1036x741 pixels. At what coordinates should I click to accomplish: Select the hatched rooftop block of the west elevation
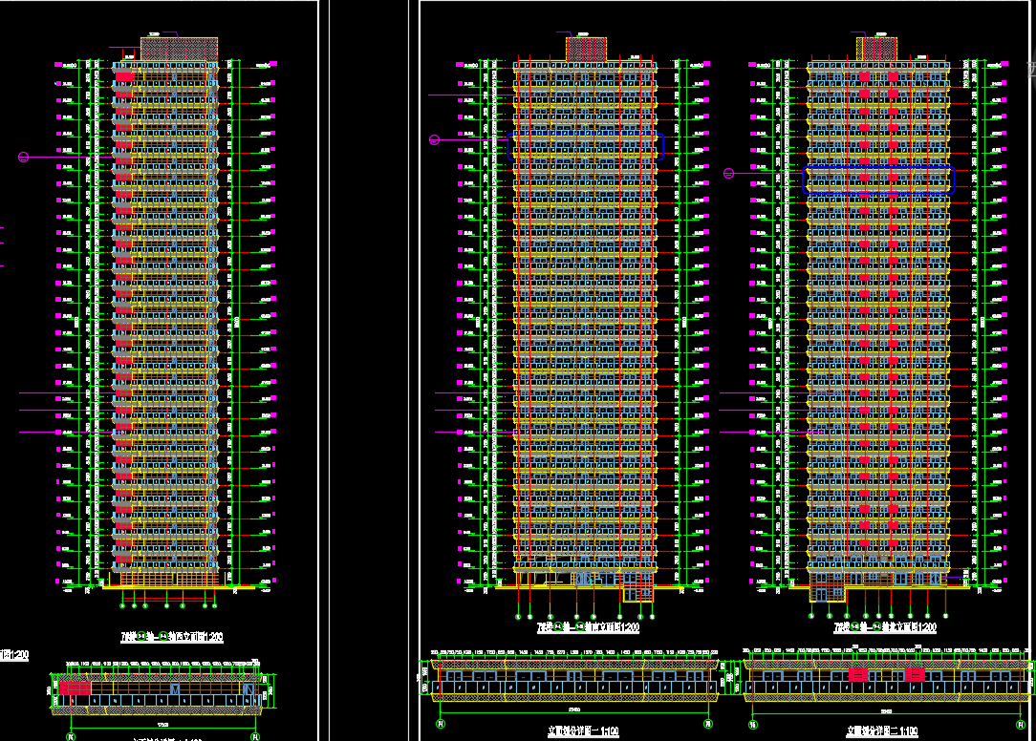(x=179, y=51)
